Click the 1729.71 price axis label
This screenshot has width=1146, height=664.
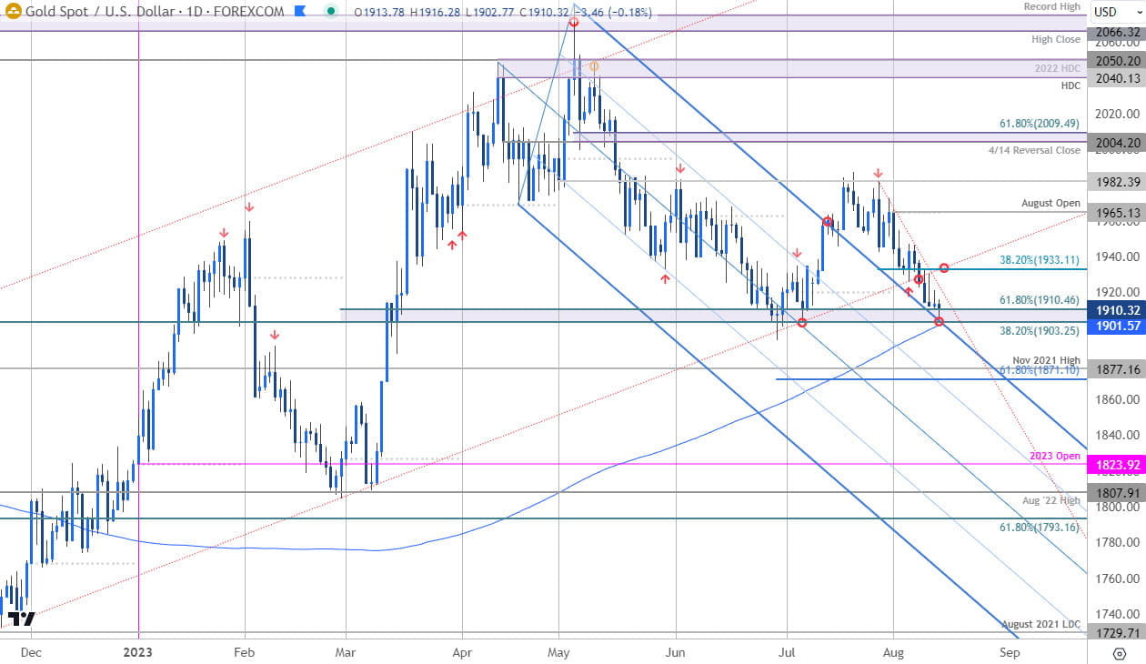(x=1117, y=633)
